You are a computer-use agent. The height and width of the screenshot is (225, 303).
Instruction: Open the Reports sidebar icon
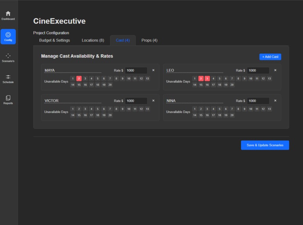[x=8, y=100]
